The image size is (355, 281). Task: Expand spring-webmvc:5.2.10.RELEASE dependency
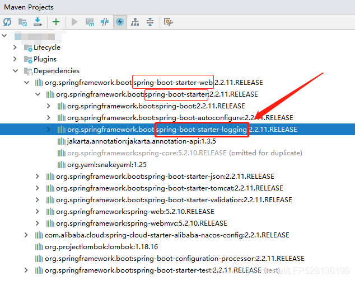38,223
